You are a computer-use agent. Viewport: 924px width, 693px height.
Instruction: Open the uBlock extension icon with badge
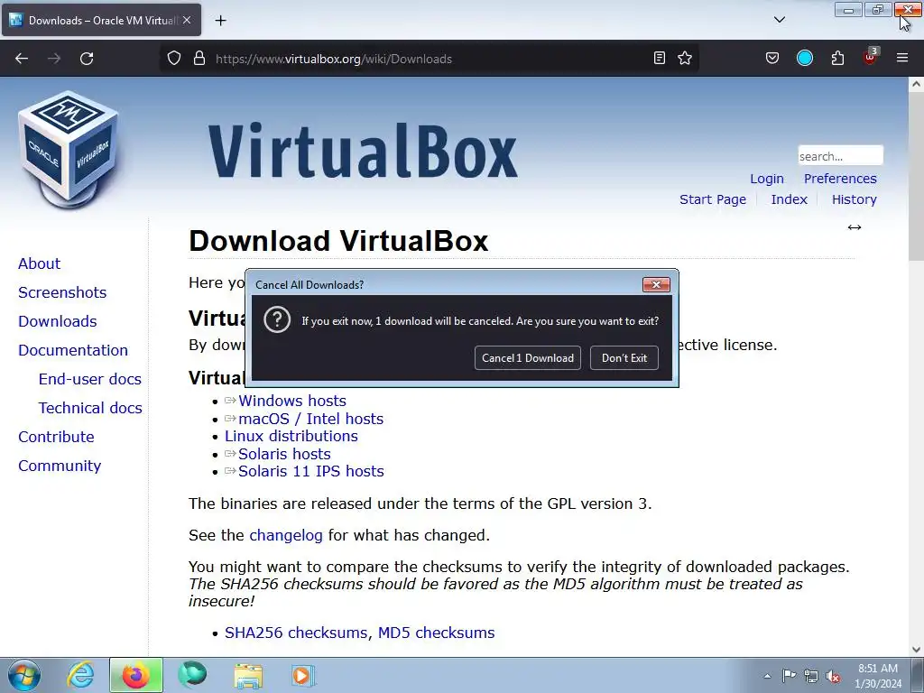pos(871,57)
